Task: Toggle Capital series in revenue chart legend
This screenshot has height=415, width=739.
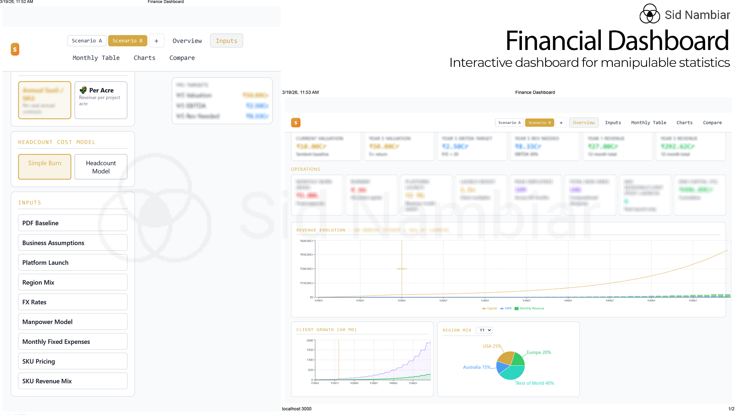Action: 490,308
